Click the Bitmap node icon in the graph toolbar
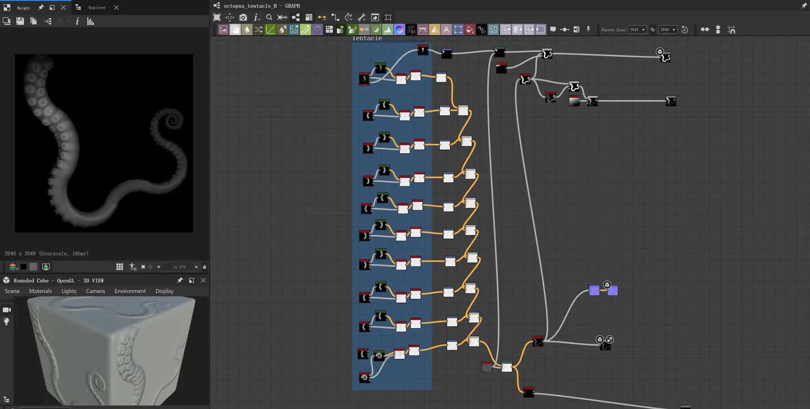 (223, 30)
